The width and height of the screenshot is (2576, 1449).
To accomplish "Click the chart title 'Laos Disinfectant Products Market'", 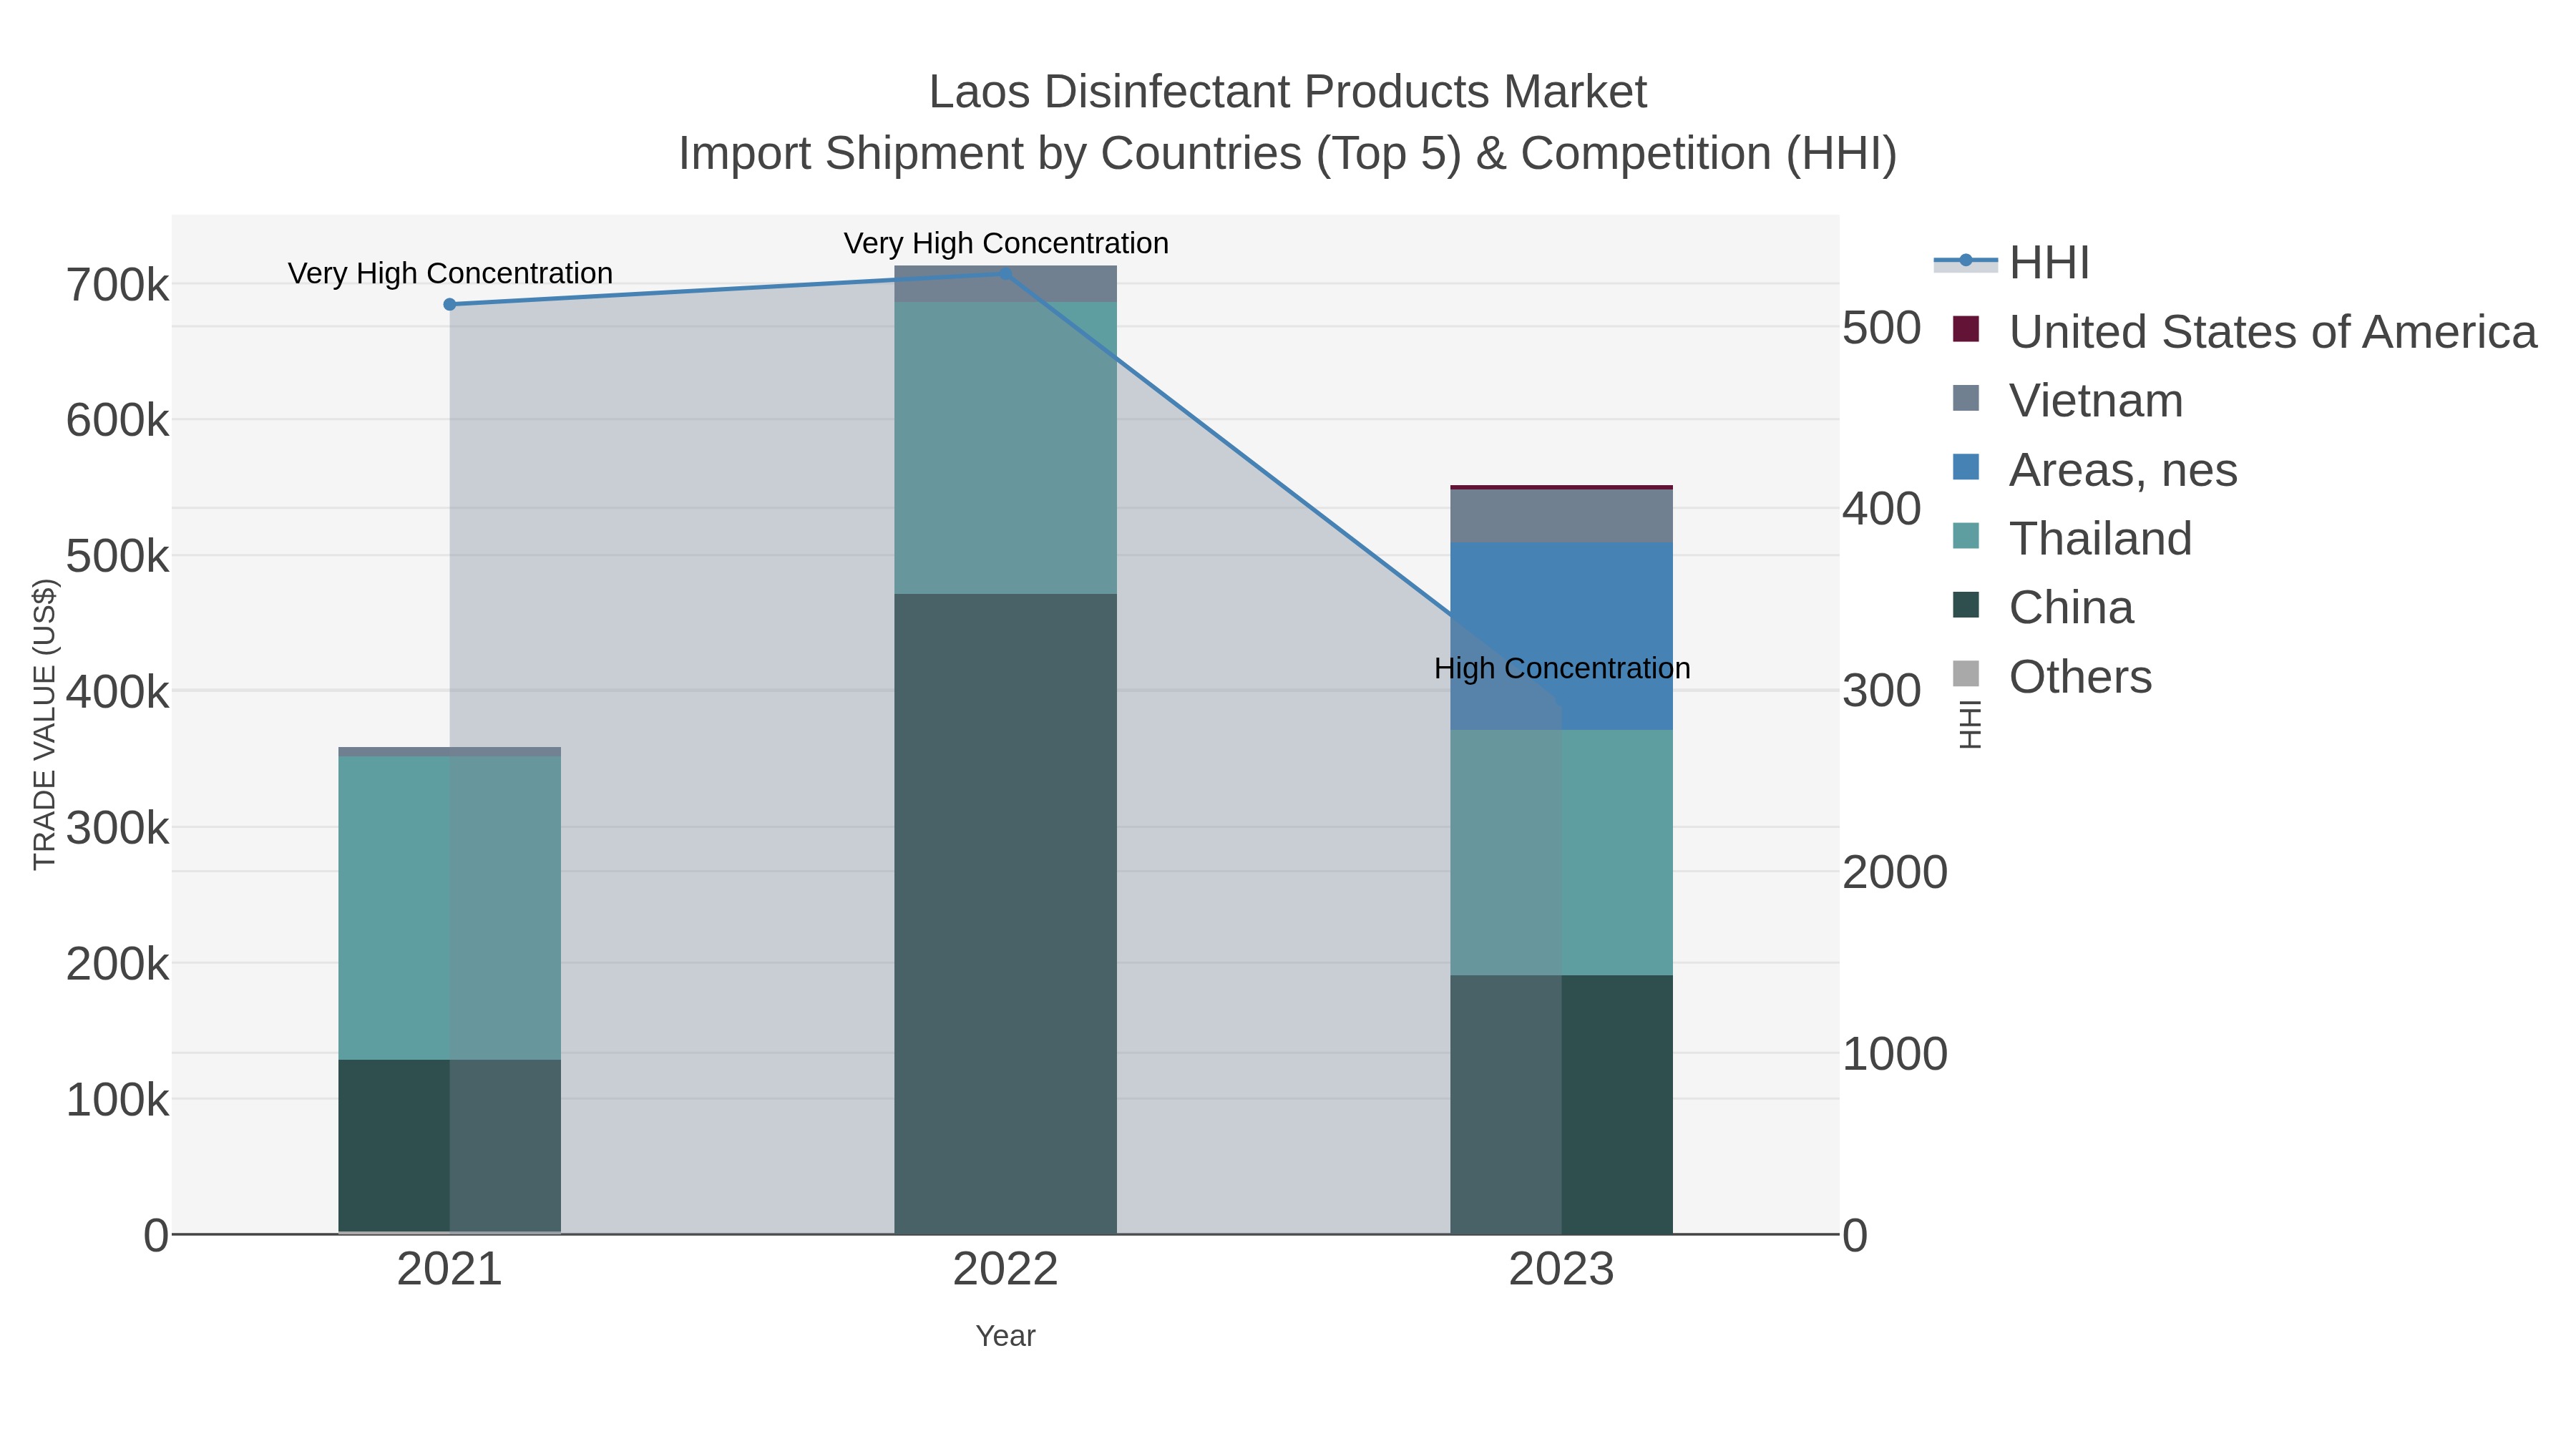I will (x=1288, y=92).
